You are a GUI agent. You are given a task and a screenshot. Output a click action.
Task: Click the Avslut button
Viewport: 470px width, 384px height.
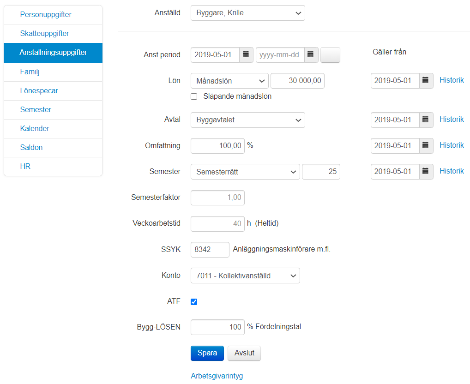244,353
